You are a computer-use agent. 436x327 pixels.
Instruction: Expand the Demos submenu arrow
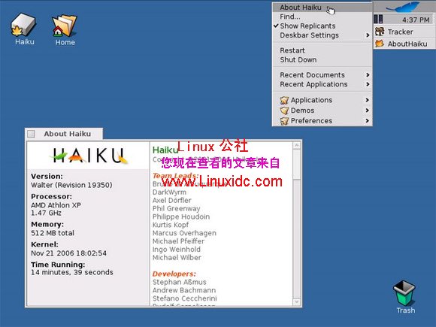[368, 111]
